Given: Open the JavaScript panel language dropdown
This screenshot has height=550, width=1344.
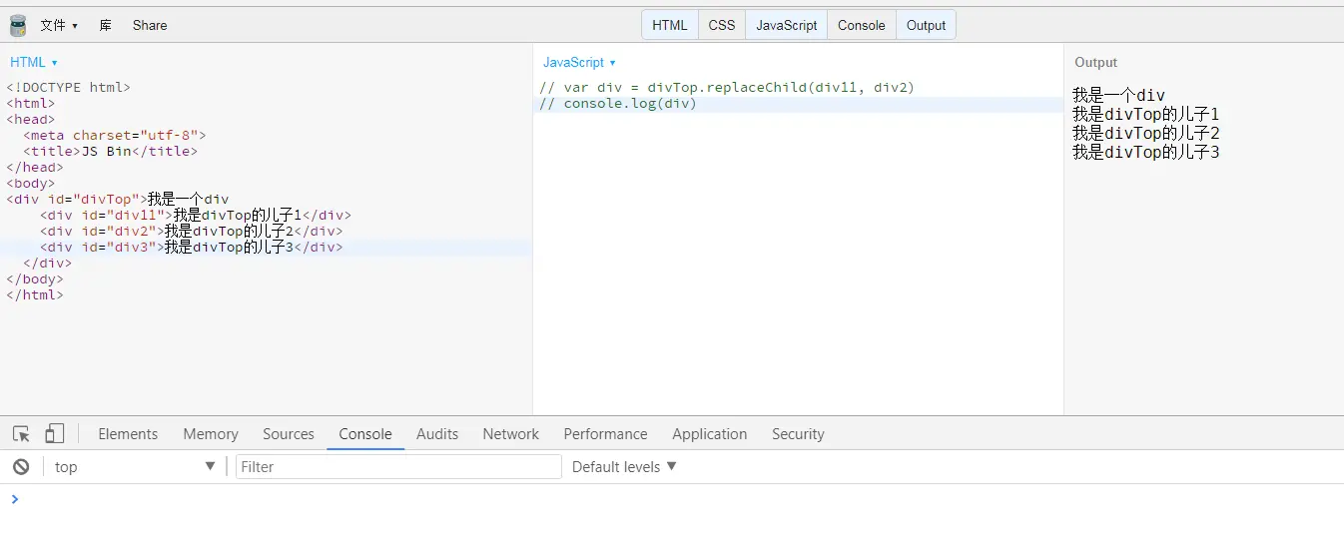Looking at the screenshot, I should 579,62.
